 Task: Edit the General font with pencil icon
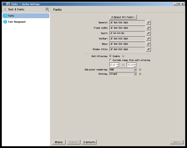(x=148, y=22)
